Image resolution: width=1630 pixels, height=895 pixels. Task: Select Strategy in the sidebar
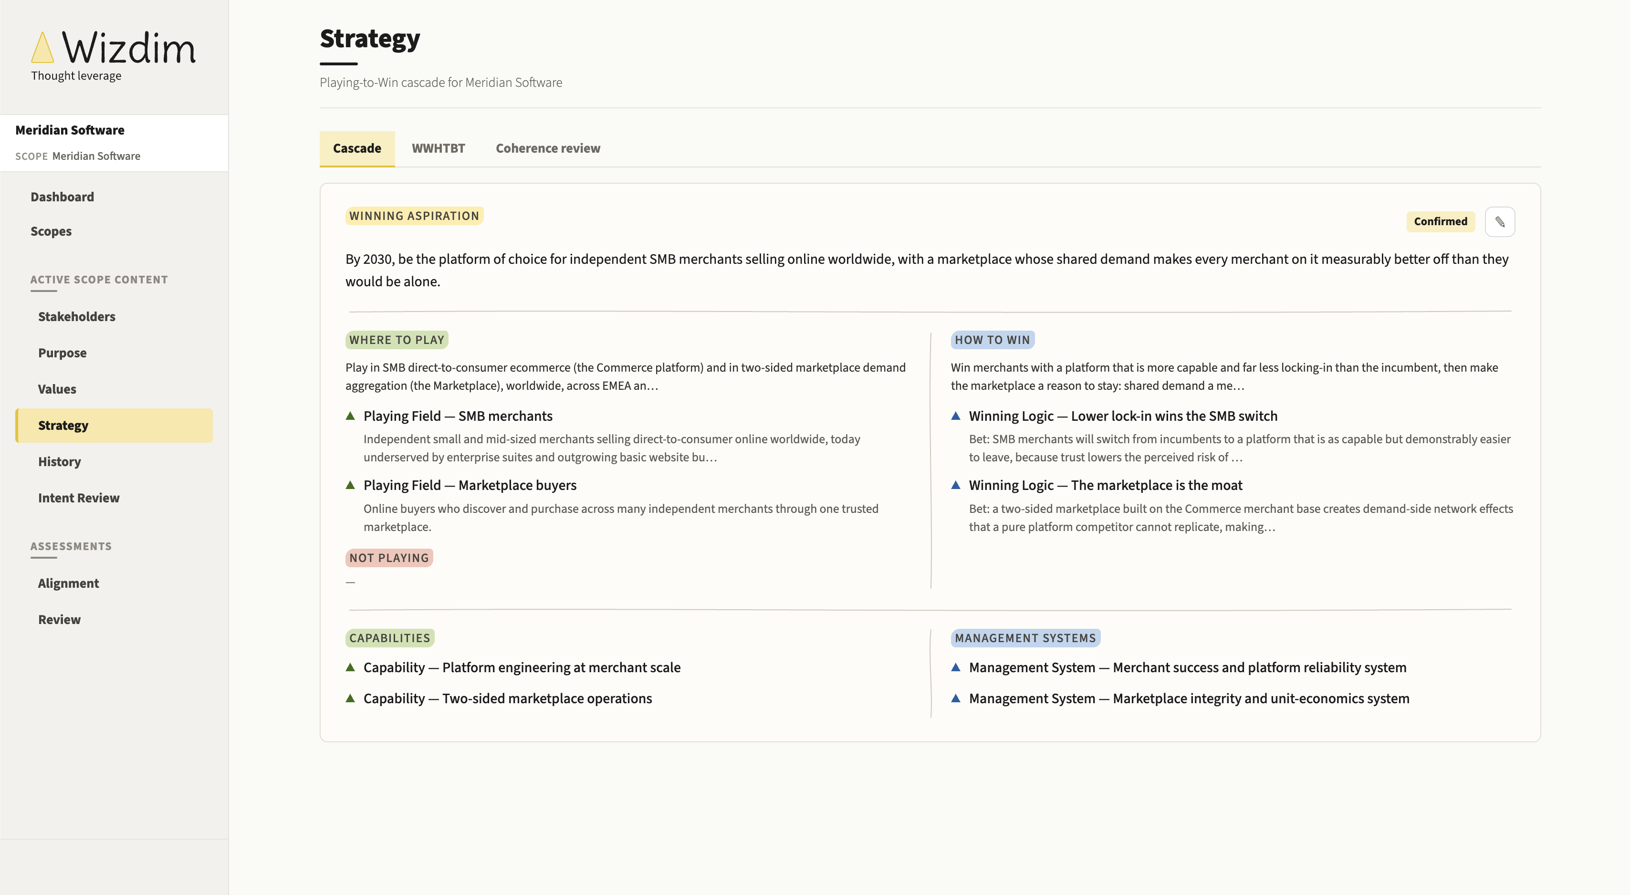(x=114, y=426)
